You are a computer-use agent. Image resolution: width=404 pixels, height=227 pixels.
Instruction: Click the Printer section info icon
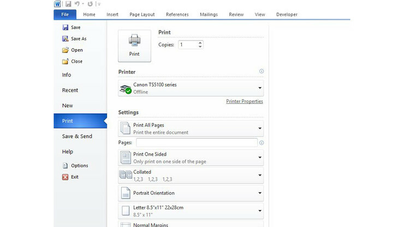pyautogui.click(x=262, y=71)
